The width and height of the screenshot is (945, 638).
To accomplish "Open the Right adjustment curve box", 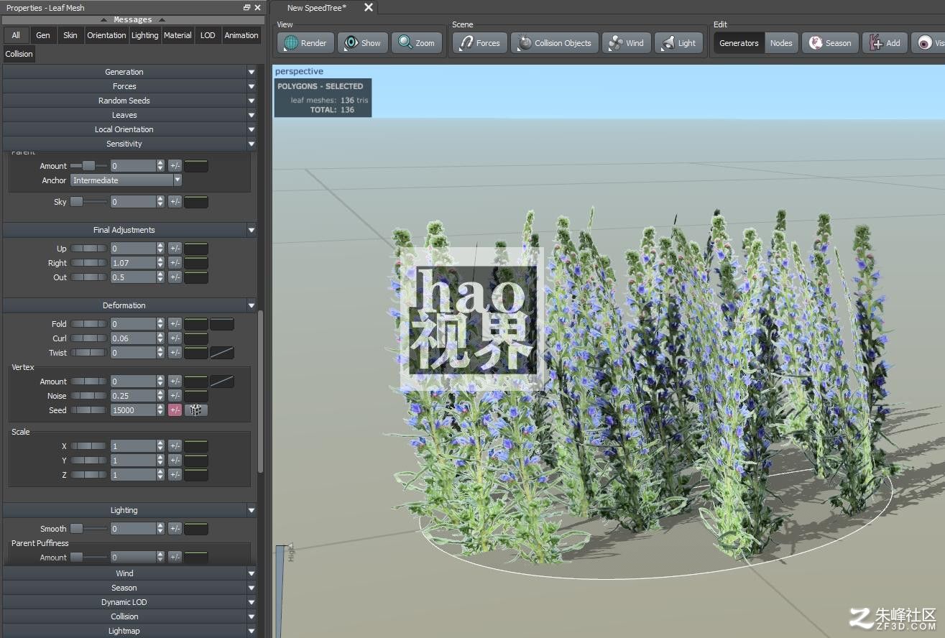I will tap(196, 263).
